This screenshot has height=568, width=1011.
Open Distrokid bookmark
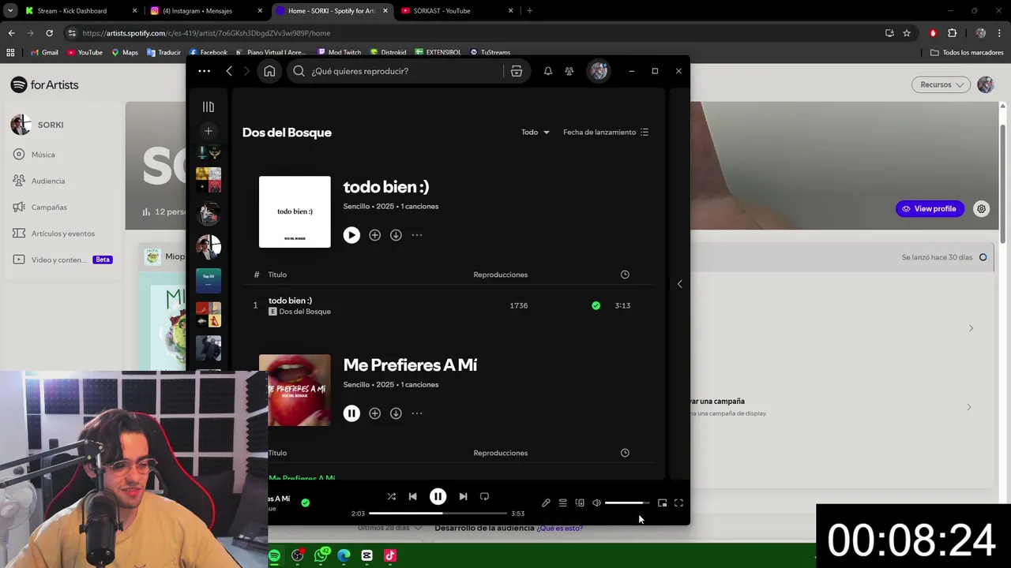388,53
